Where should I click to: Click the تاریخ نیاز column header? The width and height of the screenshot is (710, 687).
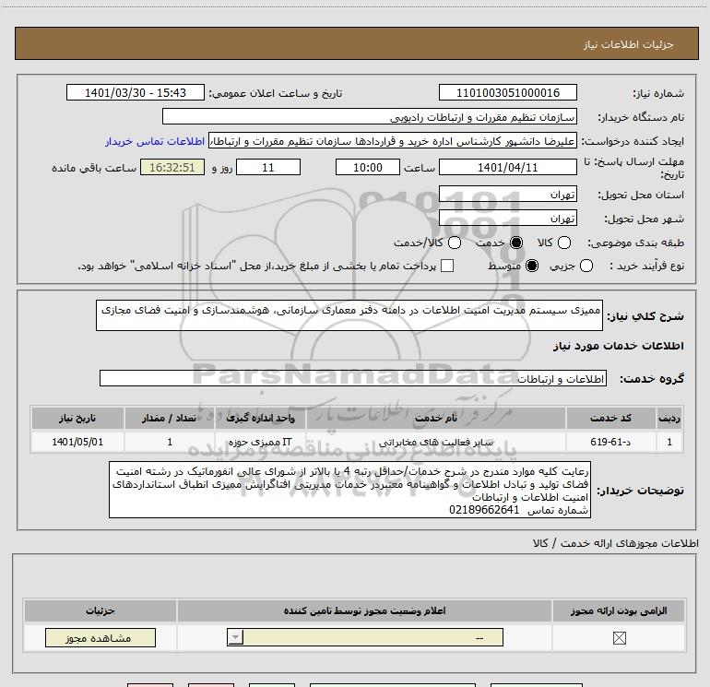(x=77, y=418)
